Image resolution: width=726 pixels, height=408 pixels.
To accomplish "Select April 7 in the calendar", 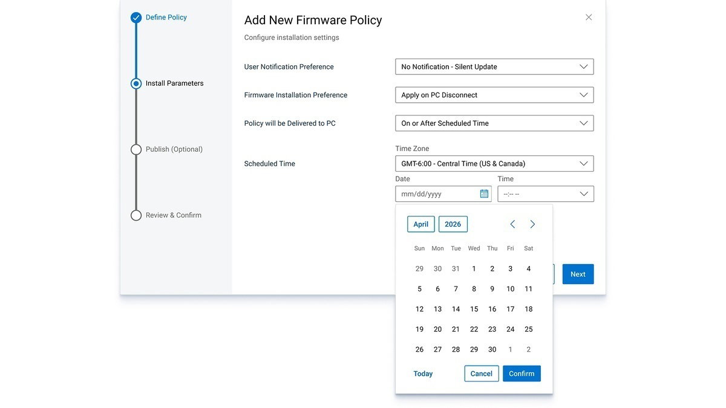I will (x=456, y=289).
